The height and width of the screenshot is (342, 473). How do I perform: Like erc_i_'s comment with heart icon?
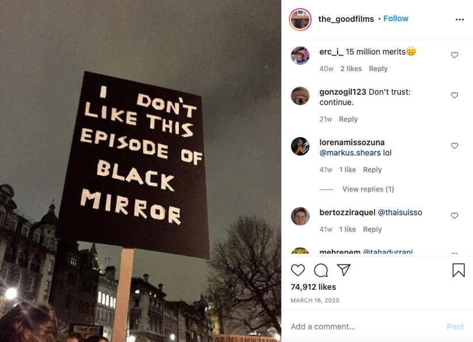(x=454, y=55)
